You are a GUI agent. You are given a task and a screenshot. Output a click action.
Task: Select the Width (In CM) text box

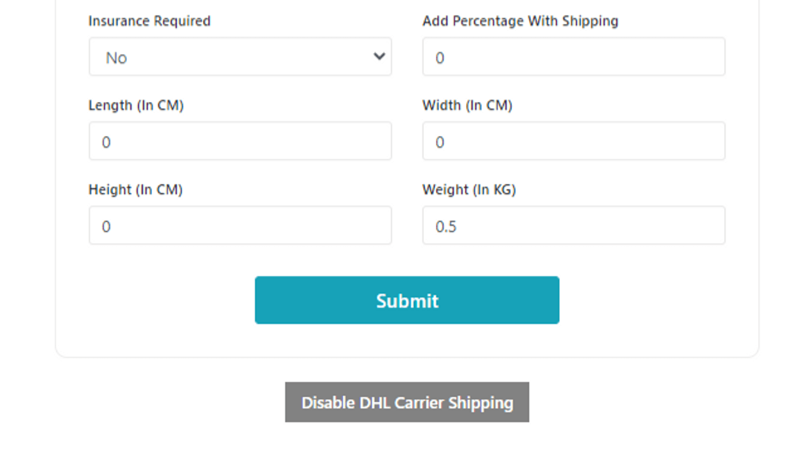[574, 141]
